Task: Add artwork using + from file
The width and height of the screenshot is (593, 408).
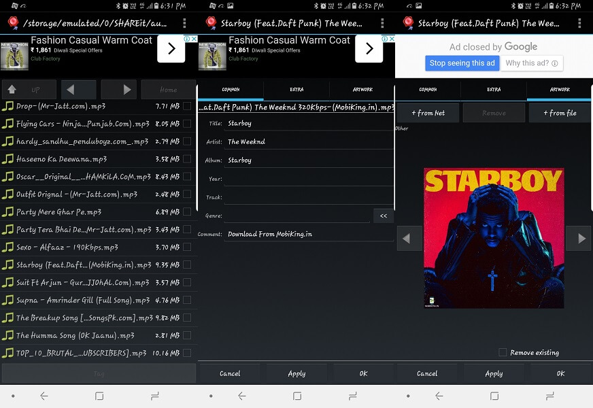Action: point(560,113)
